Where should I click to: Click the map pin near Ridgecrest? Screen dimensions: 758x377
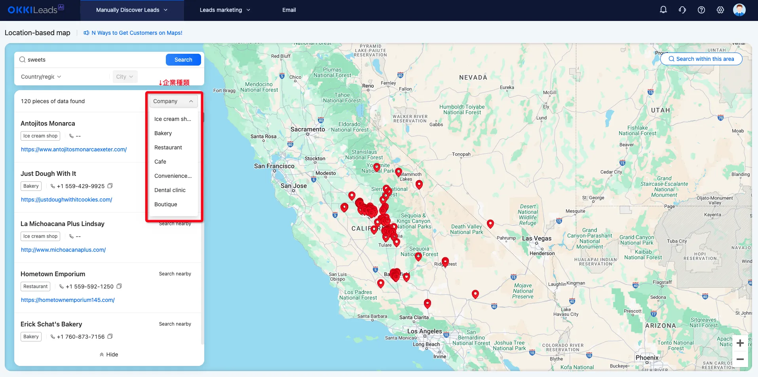pos(445,262)
